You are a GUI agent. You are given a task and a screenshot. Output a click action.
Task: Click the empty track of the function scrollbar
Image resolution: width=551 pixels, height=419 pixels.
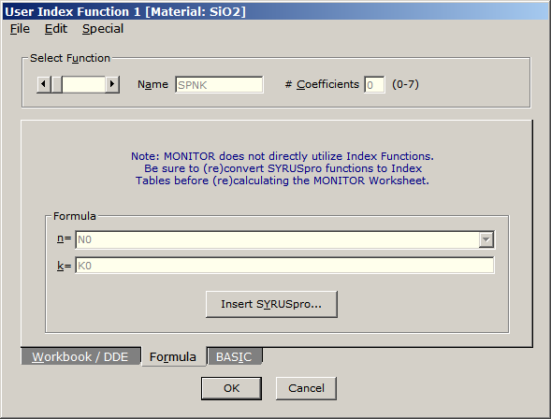83,84
